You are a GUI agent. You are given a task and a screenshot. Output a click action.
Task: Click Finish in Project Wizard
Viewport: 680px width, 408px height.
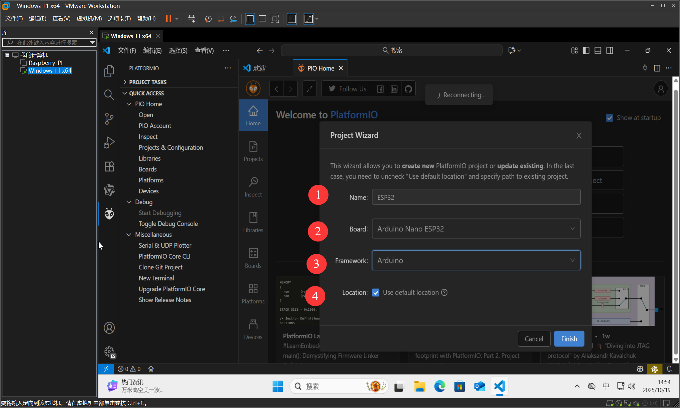click(x=569, y=339)
